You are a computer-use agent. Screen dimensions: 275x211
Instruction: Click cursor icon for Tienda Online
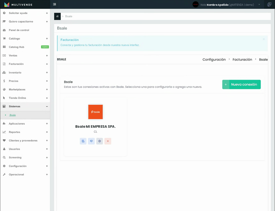click(4, 98)
